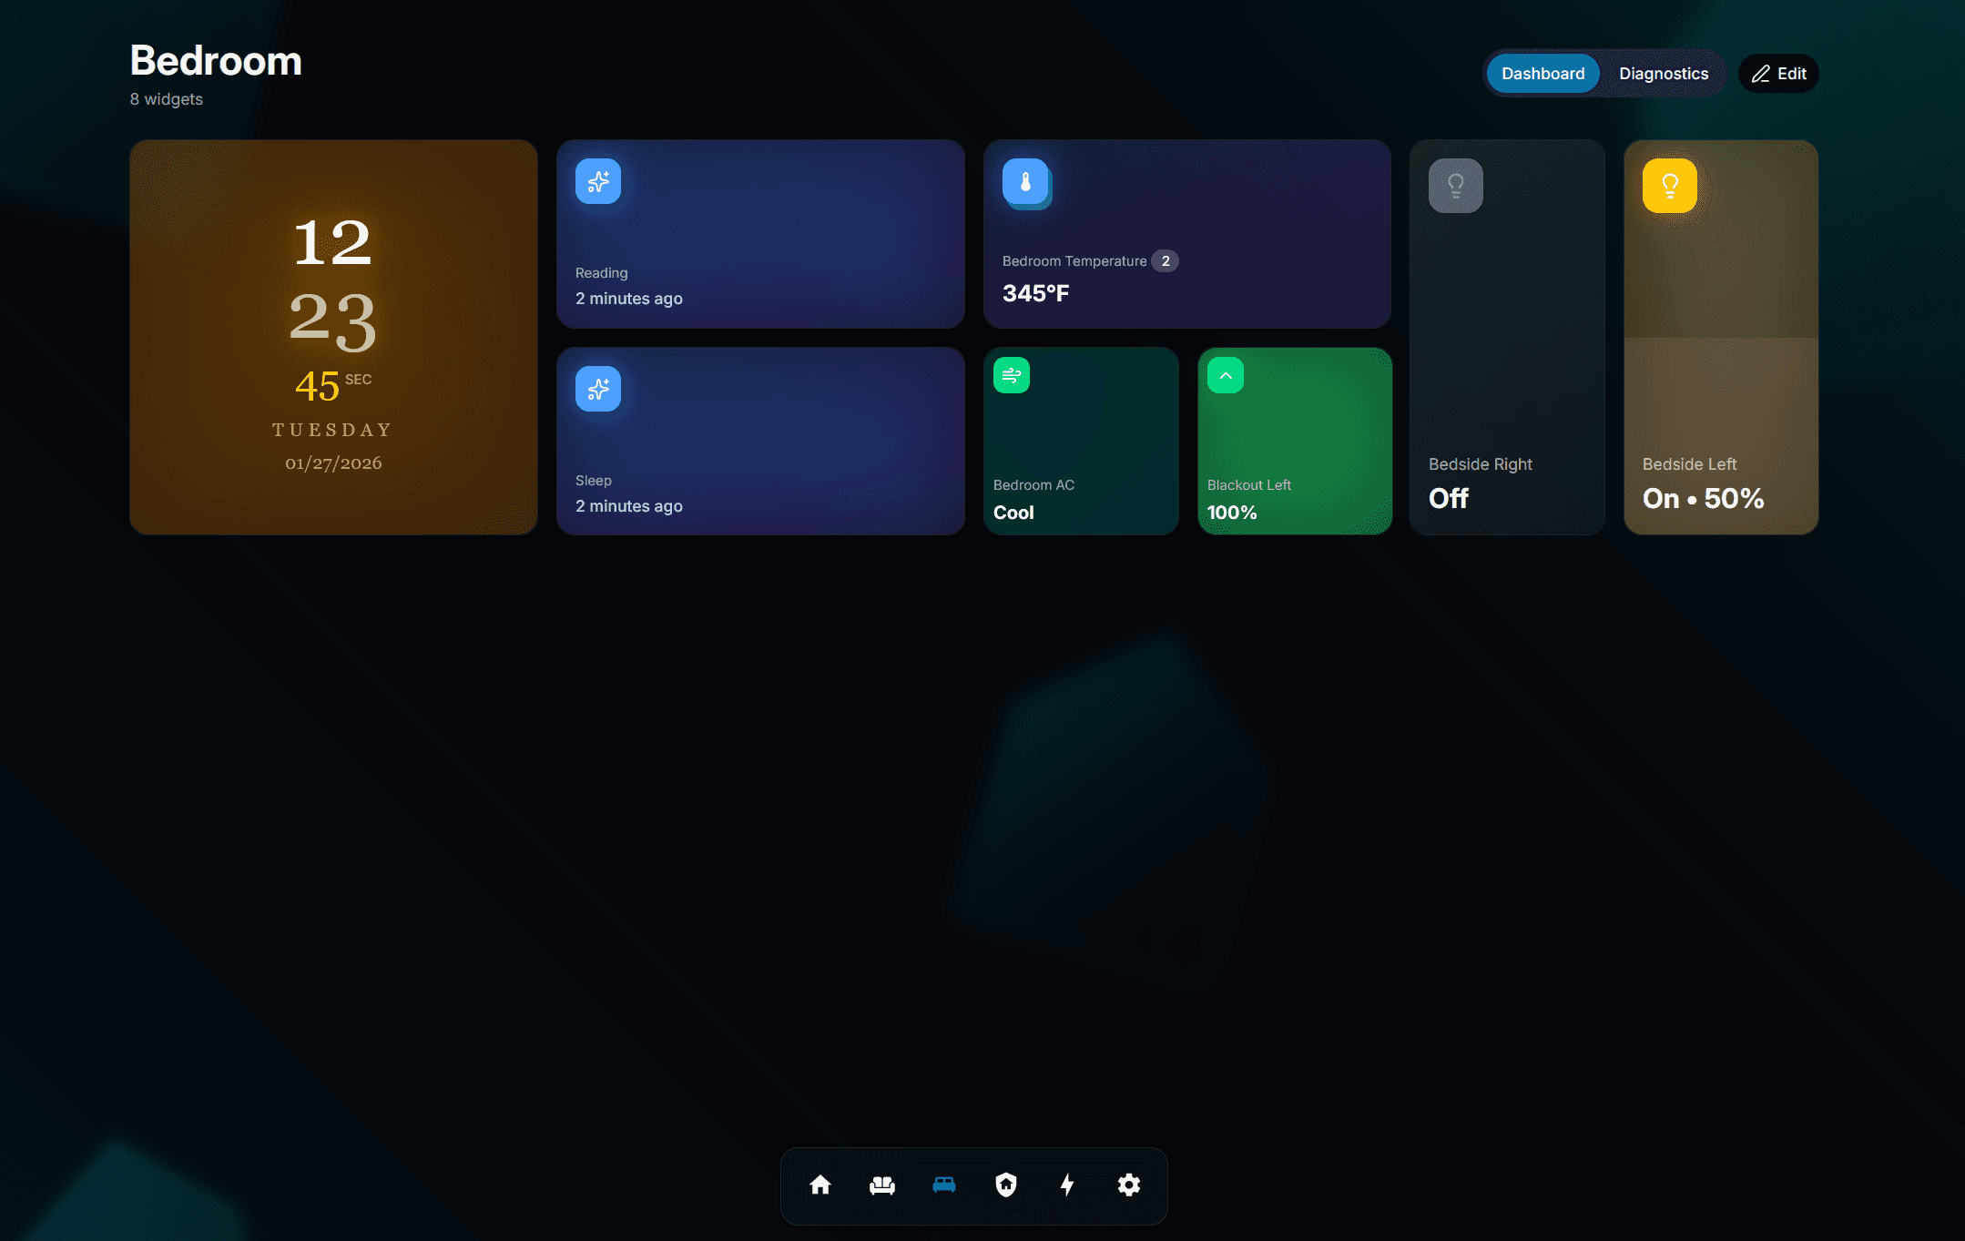
Task: Click the home icon in bottom dock
Action: tap(820, 1185)
